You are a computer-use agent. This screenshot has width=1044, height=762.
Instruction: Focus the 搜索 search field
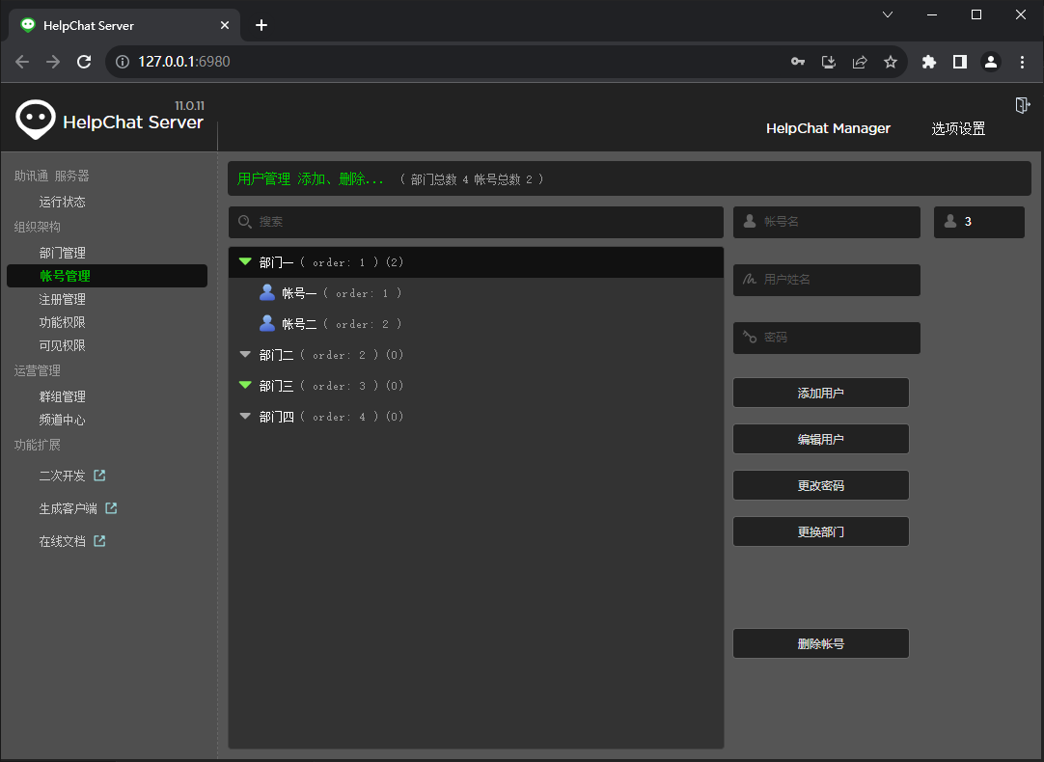pos(476,222)
